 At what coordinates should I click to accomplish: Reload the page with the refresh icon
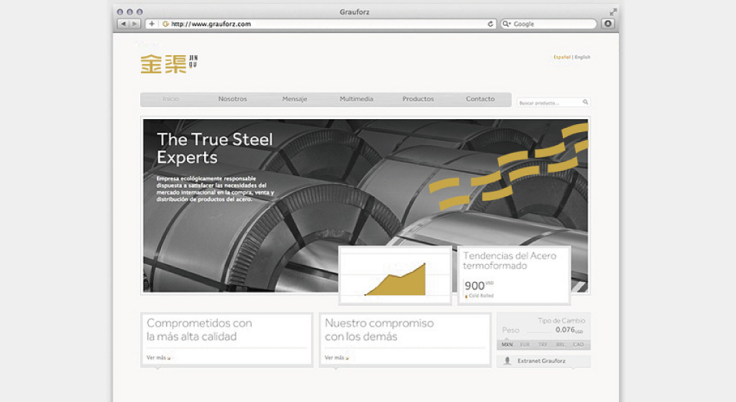pos(490,24)
